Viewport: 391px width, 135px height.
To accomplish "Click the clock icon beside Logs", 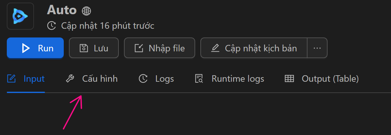I will tap(143, 78).
